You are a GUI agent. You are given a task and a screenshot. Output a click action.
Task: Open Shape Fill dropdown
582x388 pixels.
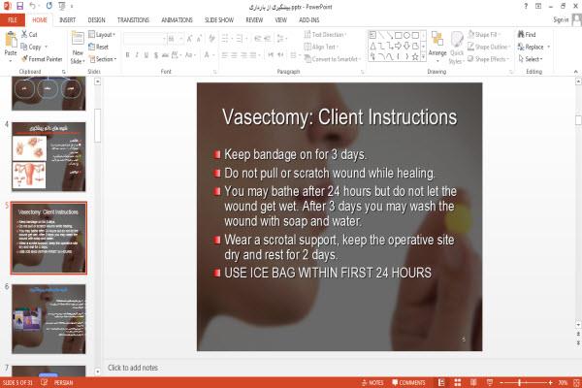click(x=484, y=34)
